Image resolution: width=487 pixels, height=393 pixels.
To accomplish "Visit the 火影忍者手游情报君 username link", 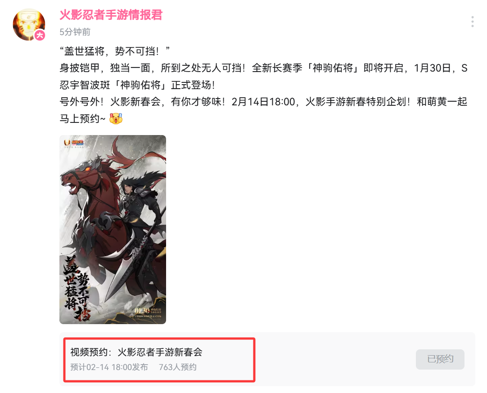I will [x=111, y=14].
